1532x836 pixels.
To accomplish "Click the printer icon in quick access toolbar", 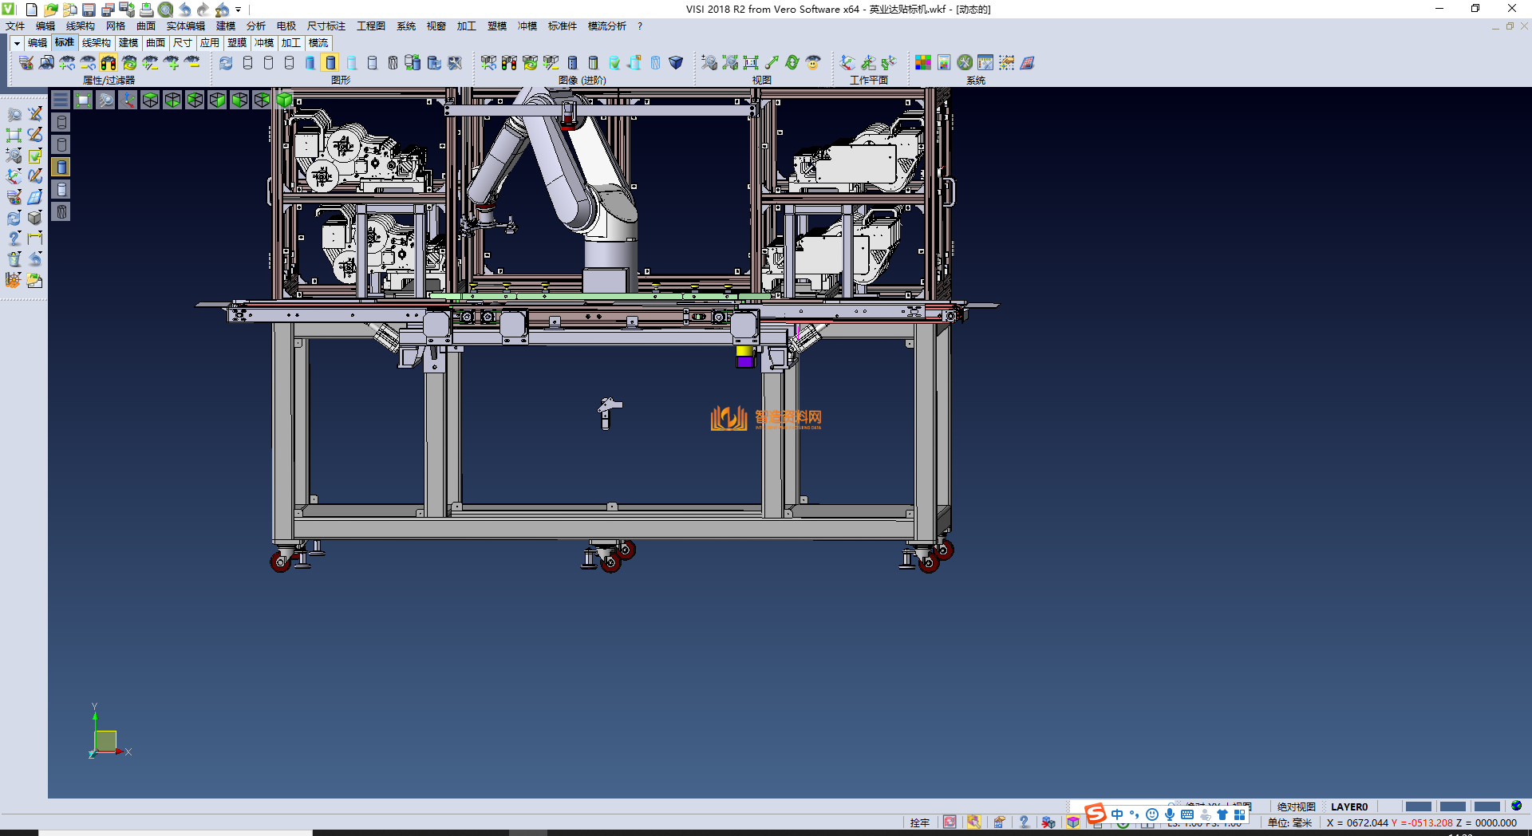I will pos(146,10).
